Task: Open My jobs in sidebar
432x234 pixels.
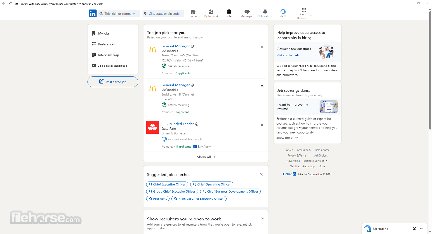Action: coord(104,33)
